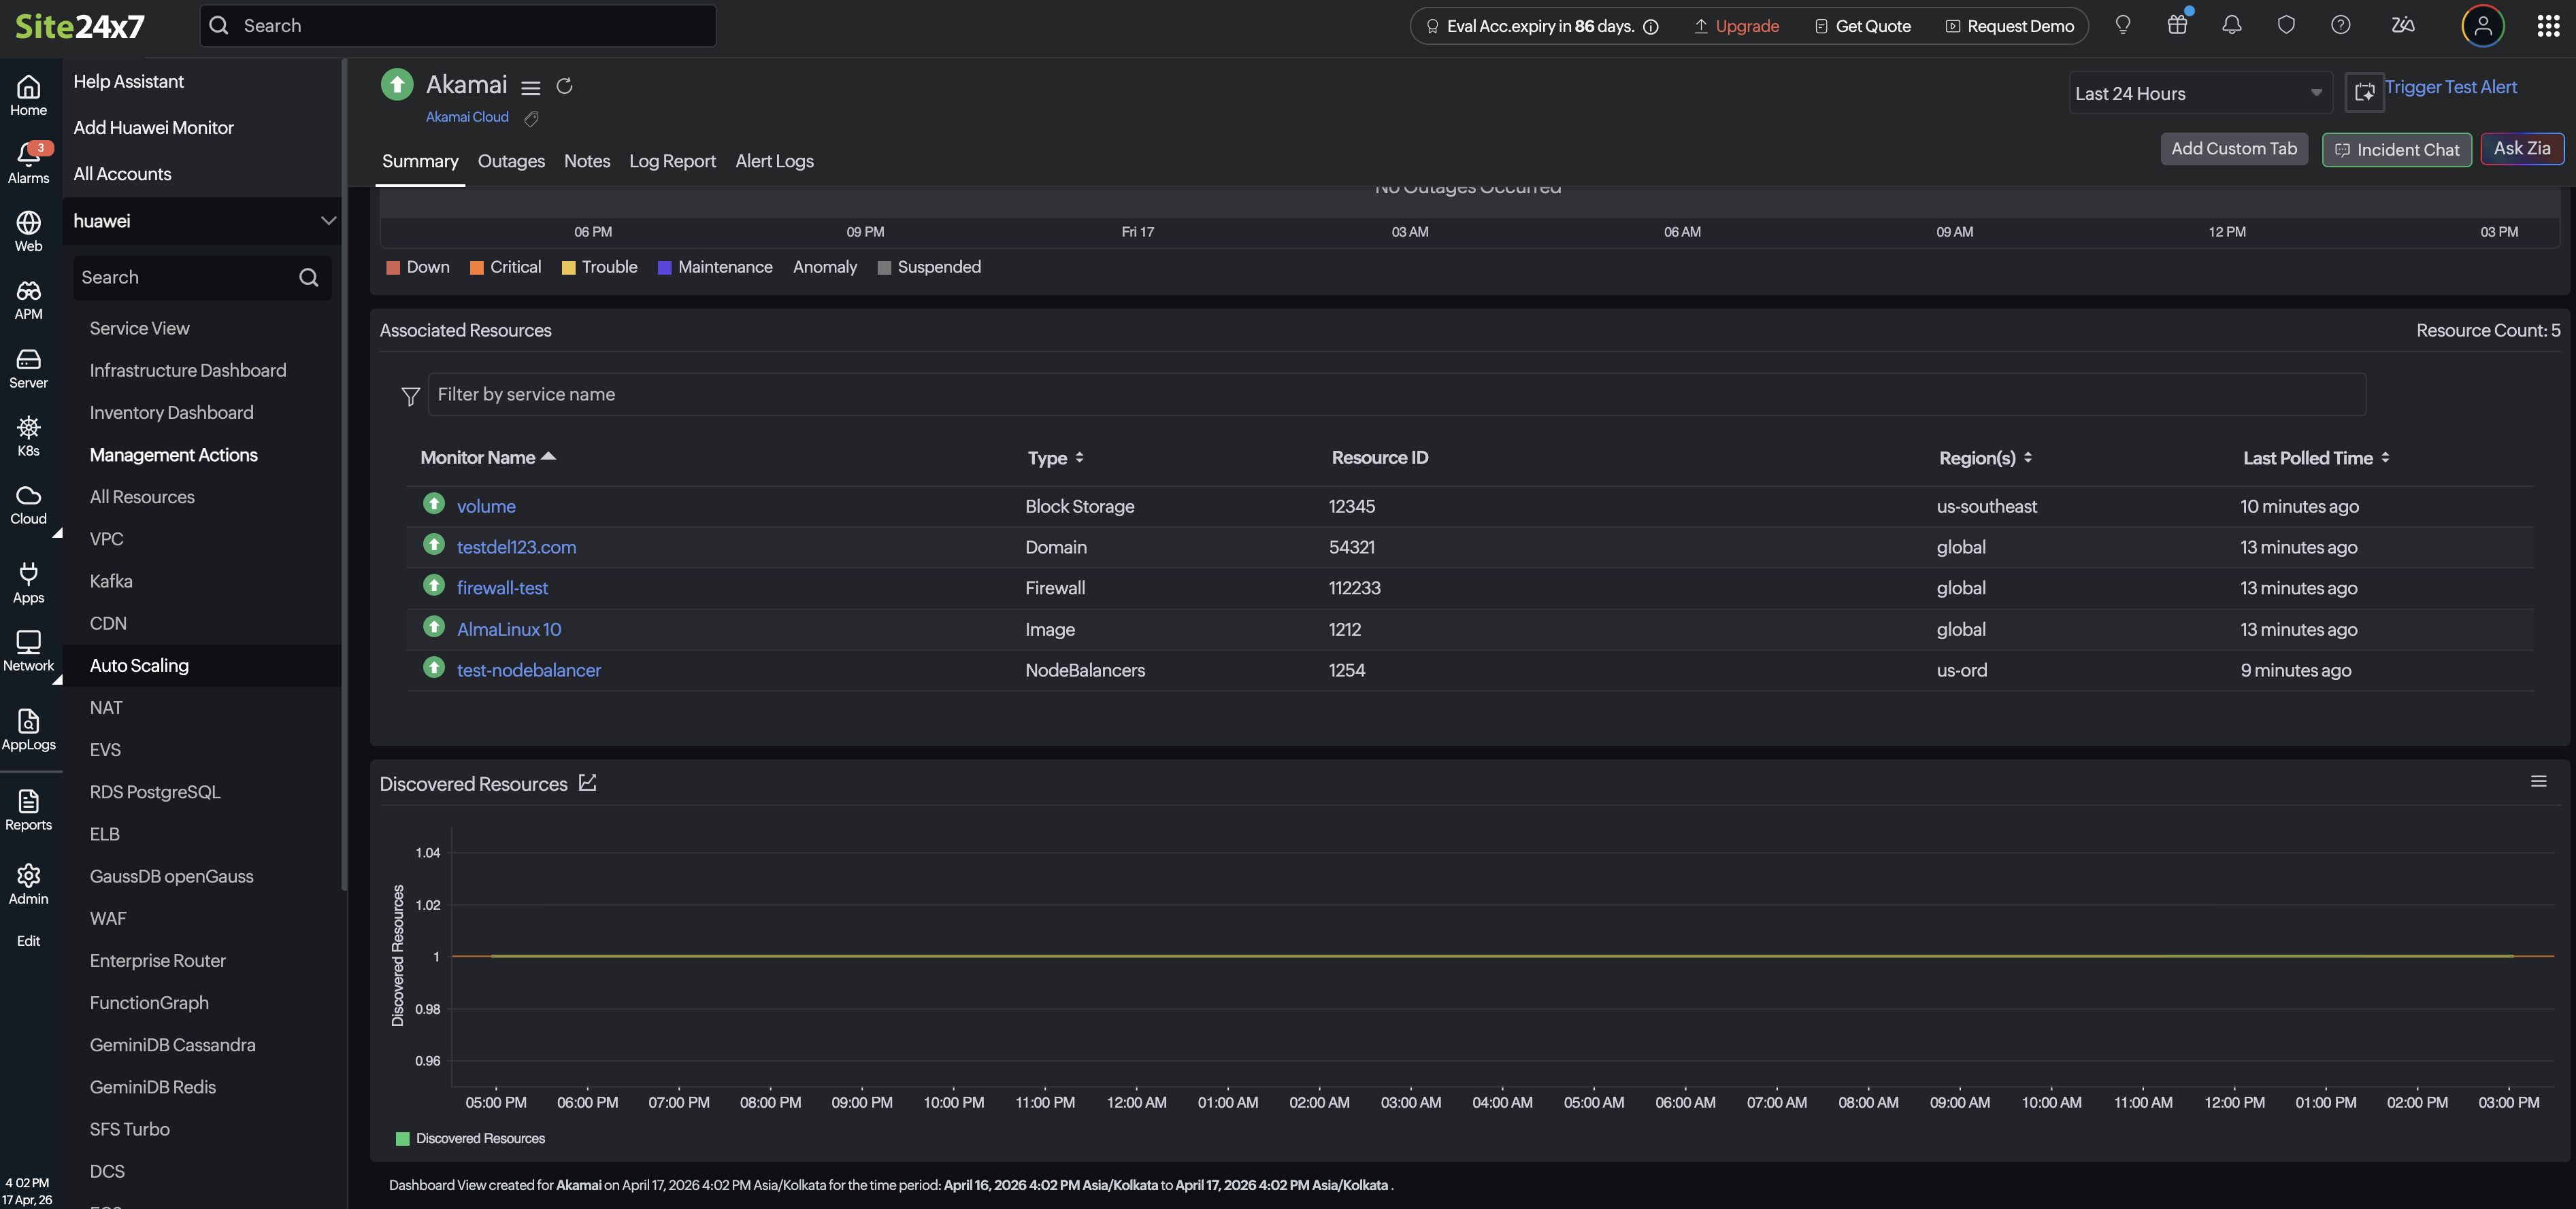Screen dimensions: 2576x1209
Task: Click the Discovered Resources export icon
Action: pos(588,783)
